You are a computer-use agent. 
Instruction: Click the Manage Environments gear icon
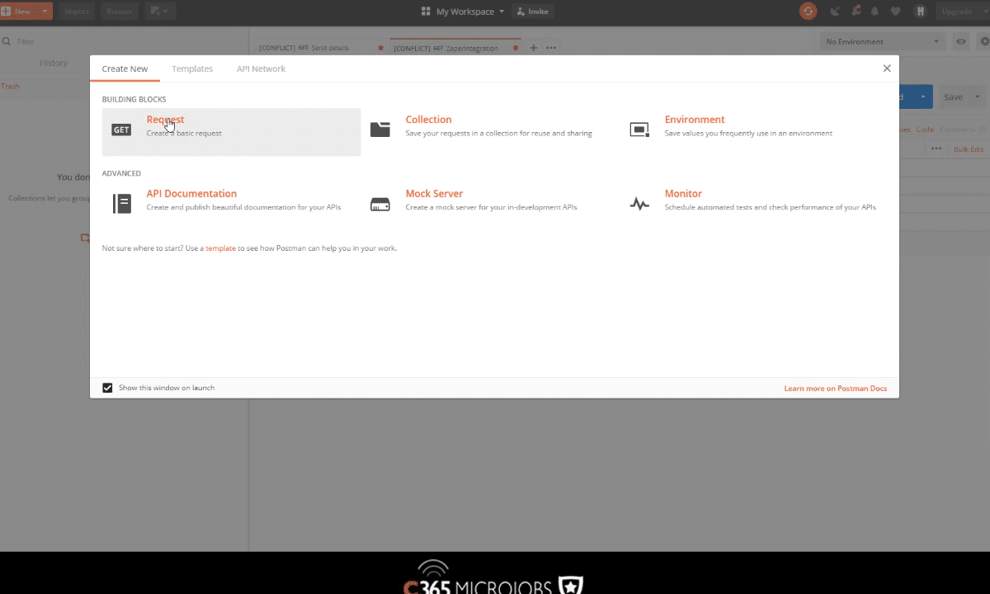coord(984,41)
